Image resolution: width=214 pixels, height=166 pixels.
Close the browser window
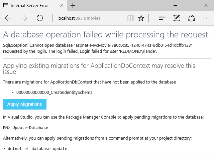pos(206,6)
